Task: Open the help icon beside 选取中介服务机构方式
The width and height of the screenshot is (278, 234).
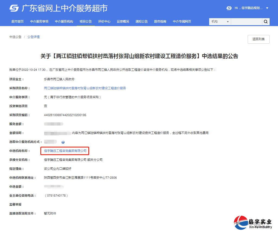Action: (63, 142)
